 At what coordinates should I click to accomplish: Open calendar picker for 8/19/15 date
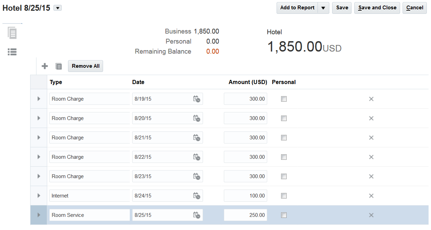197,99
